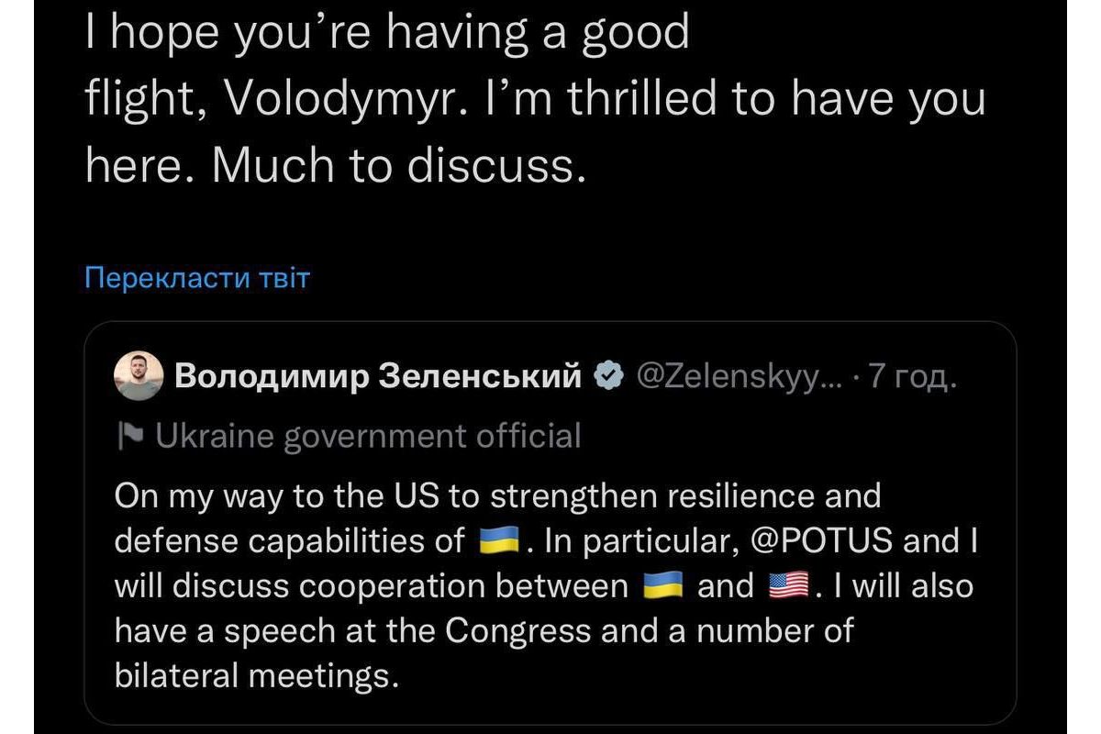The width and height of the screenshot is (1101, 734).
Task: Open Zelenskyy's profile avatar photo
Action: 139,376
